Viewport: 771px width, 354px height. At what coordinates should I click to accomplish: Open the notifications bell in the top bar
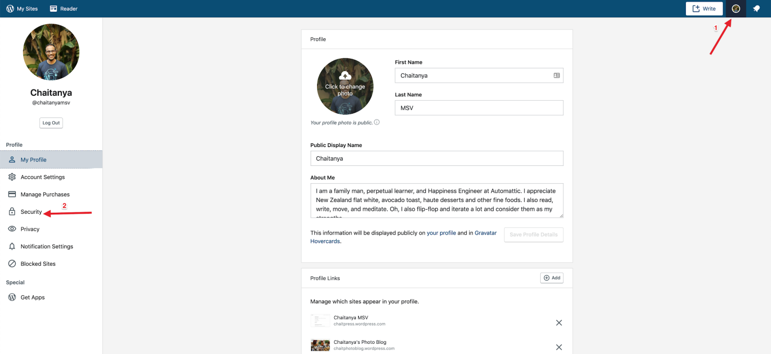tap(756, 9)
